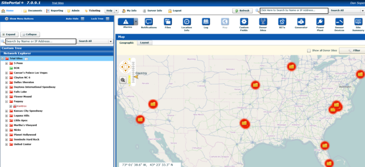The height and width of the screenshot is (167, 365).
Task: Click the Logout link
Action: (x=175, y=11)
